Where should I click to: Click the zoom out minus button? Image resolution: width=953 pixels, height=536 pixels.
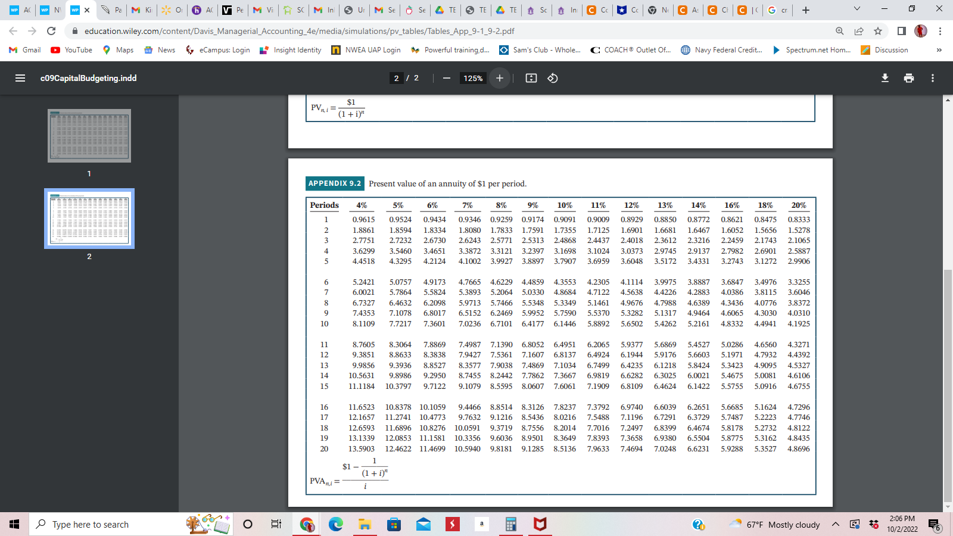(x=446, y=78)
